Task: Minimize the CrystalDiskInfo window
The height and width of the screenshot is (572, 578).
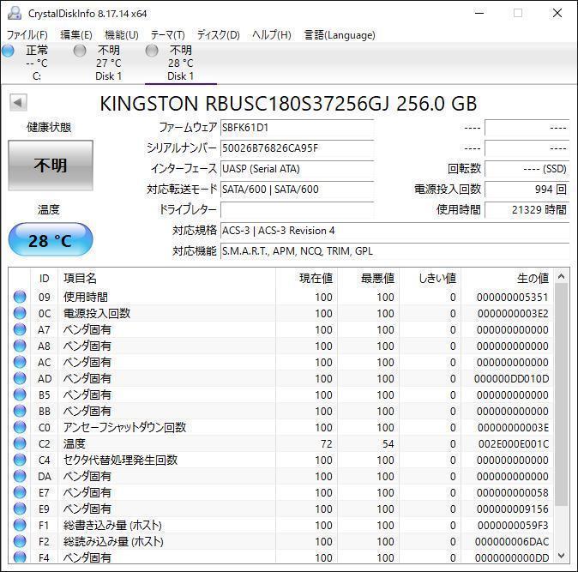Action: (x=479, y=13)
